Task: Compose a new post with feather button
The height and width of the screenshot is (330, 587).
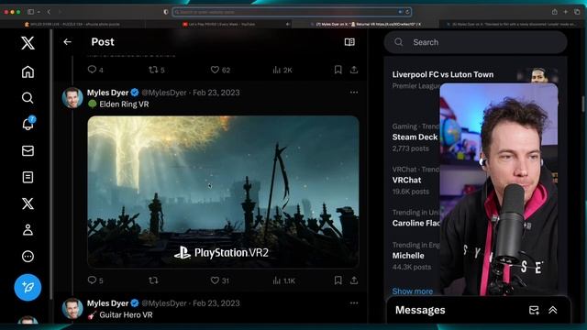Action: 28,287
